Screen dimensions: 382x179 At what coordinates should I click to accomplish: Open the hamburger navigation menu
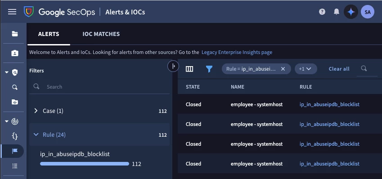(12, 12)
